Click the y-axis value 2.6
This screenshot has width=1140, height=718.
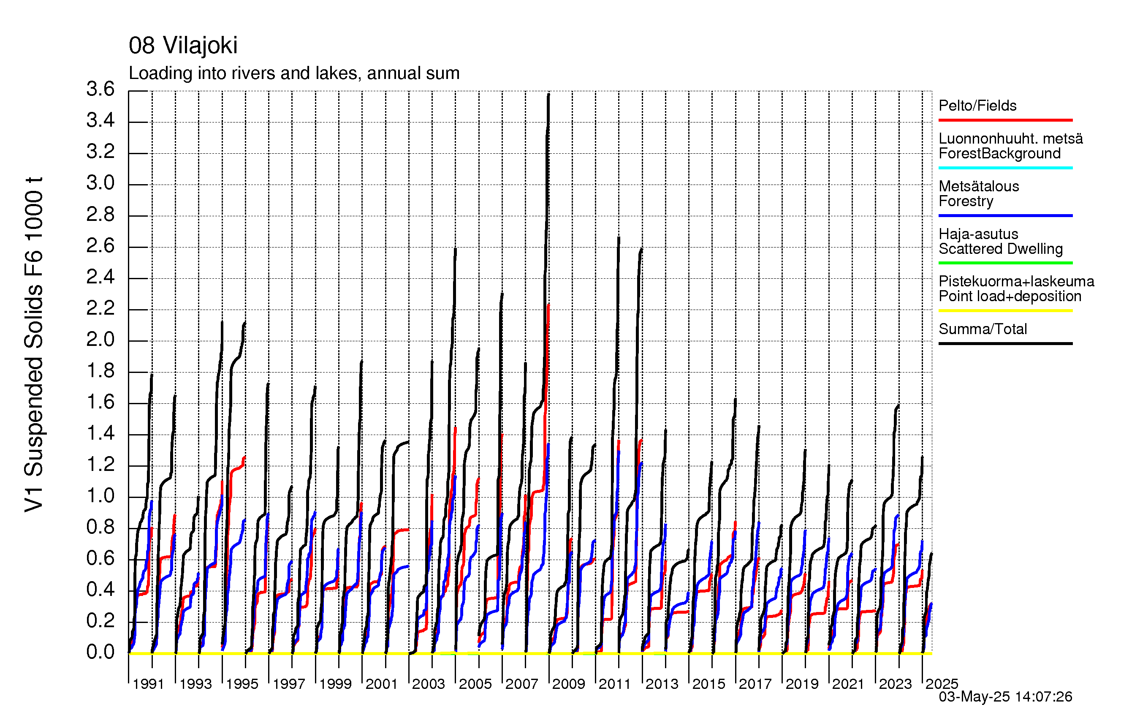coord(100,246)
